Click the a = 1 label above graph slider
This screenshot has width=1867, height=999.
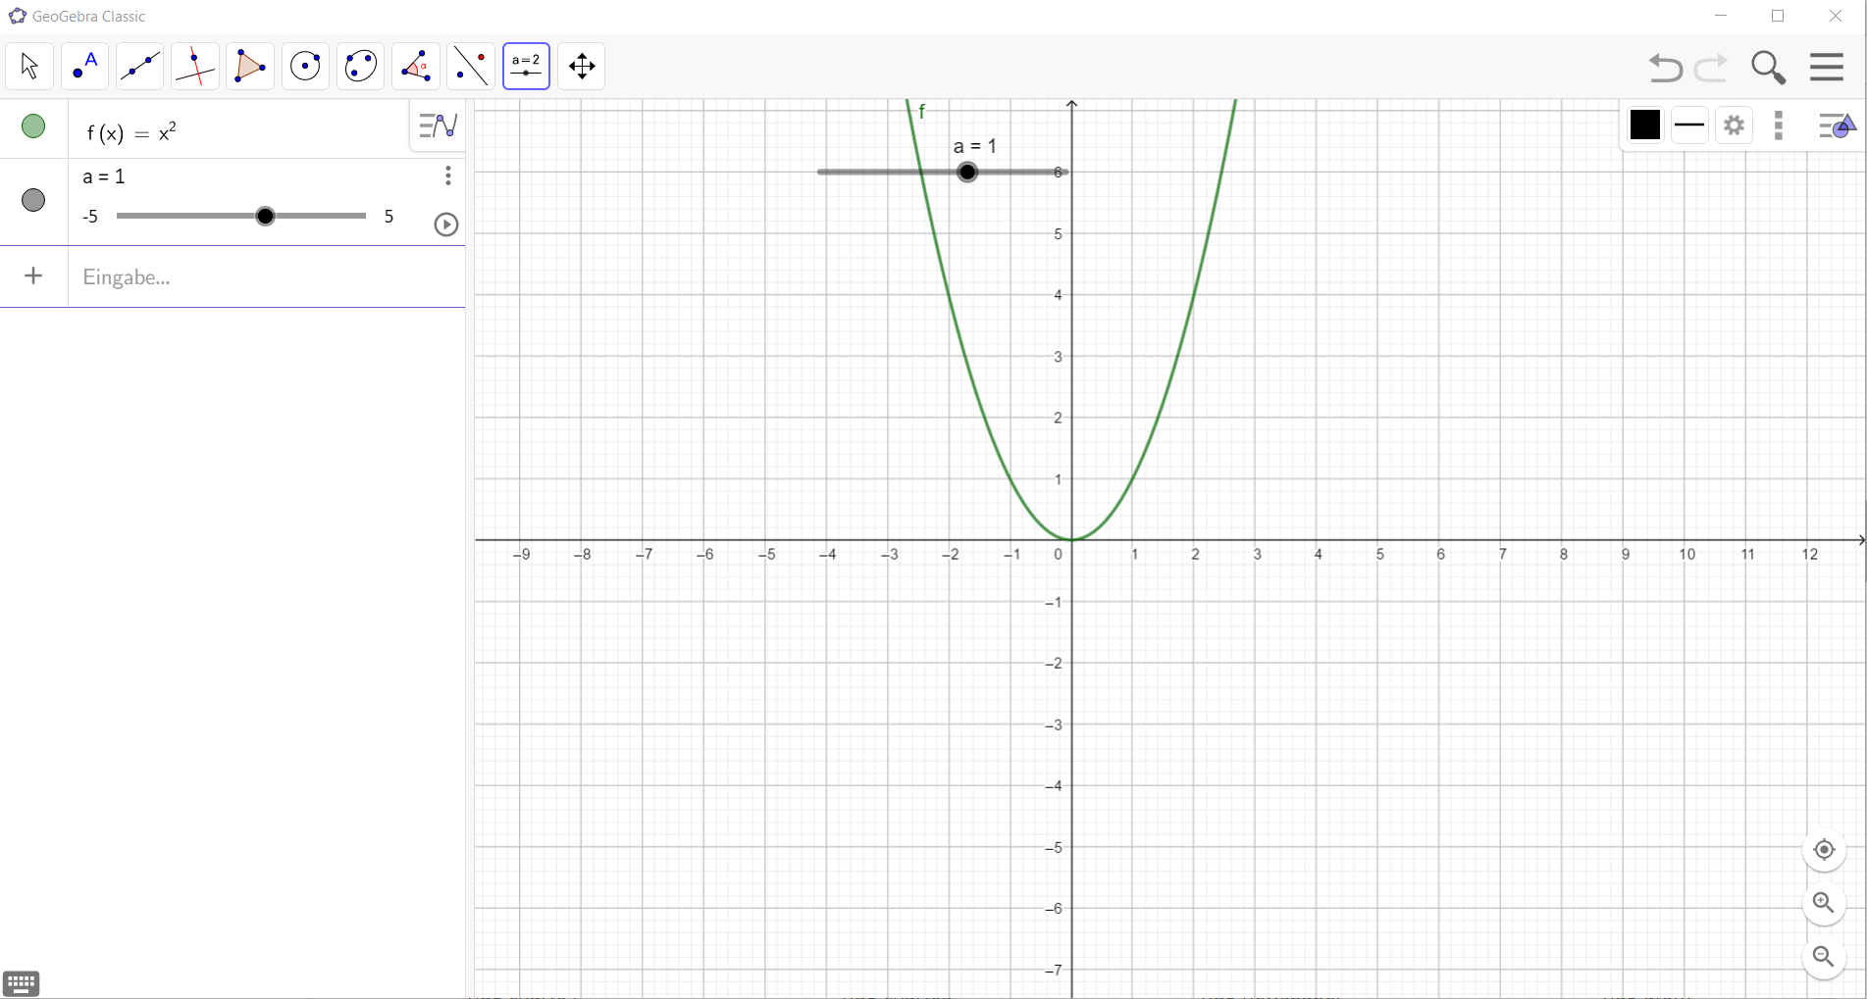pyautogui.click(x=975, y=146)
